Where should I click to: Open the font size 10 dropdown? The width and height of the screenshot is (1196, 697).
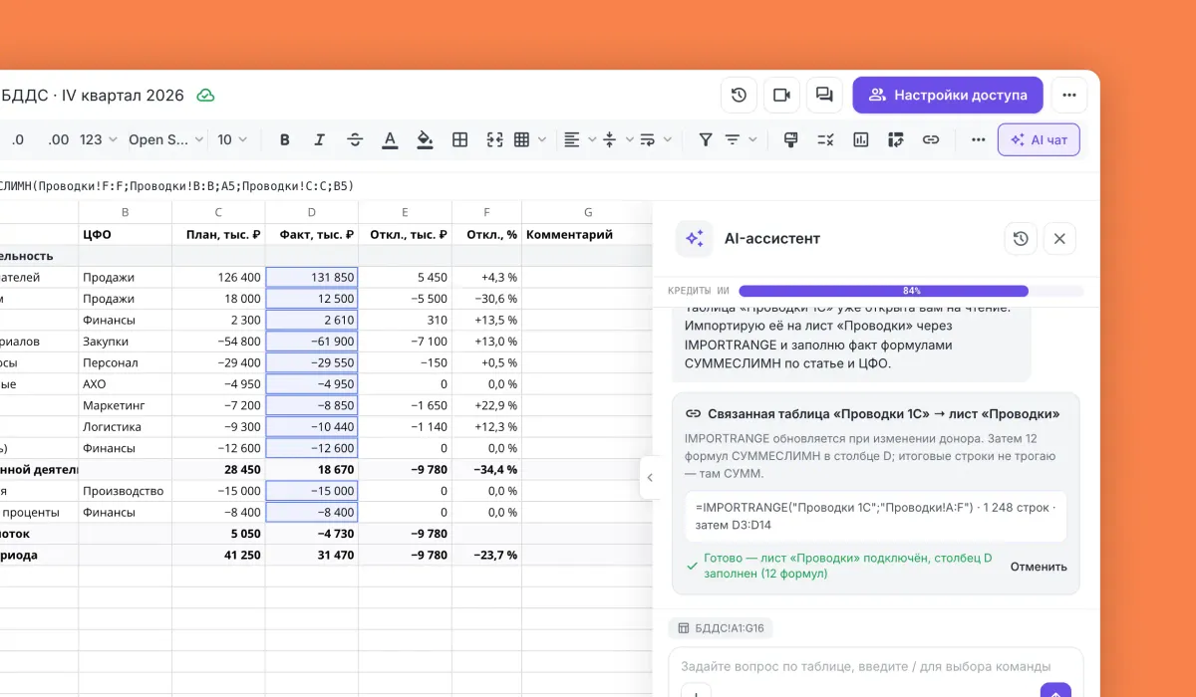[232, 140]
